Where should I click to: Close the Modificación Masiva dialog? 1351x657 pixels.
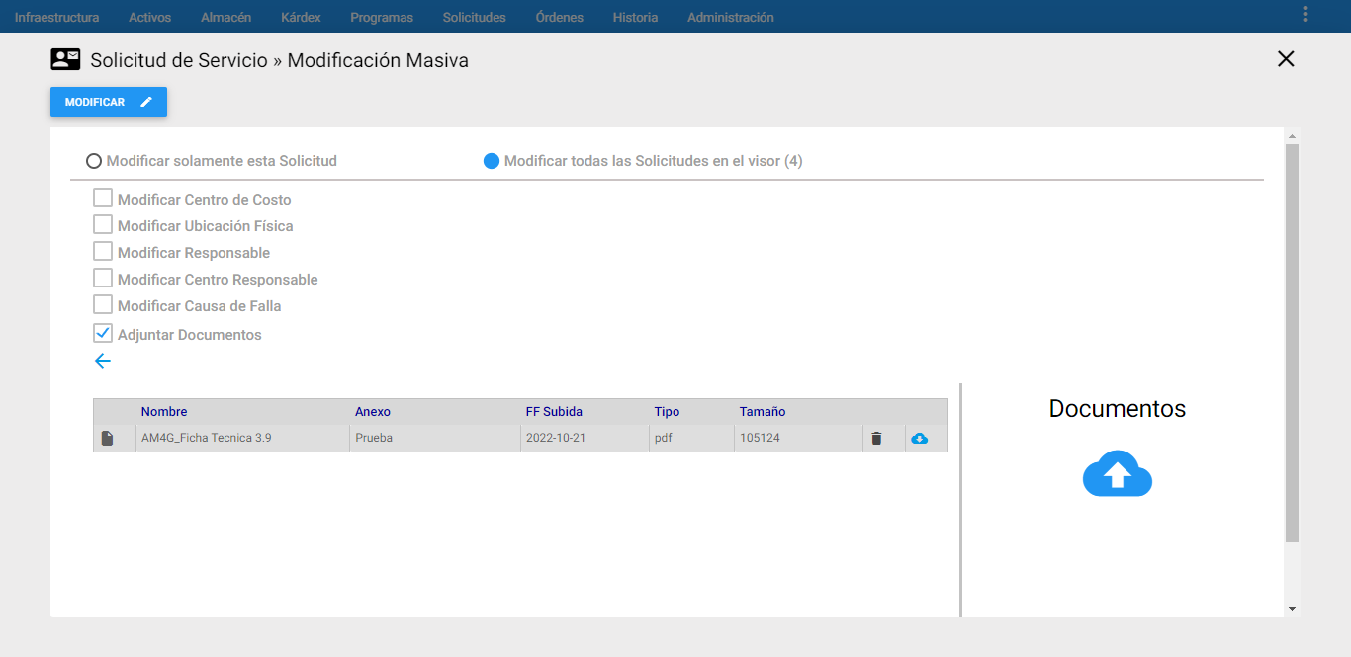pos(1286,59)
